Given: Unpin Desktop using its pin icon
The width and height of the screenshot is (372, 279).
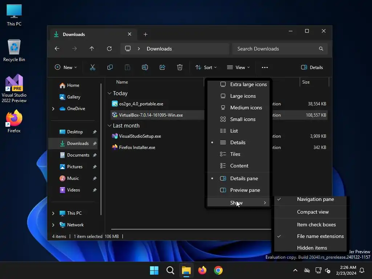Looking at the screenshot, I should click(95, 132).
